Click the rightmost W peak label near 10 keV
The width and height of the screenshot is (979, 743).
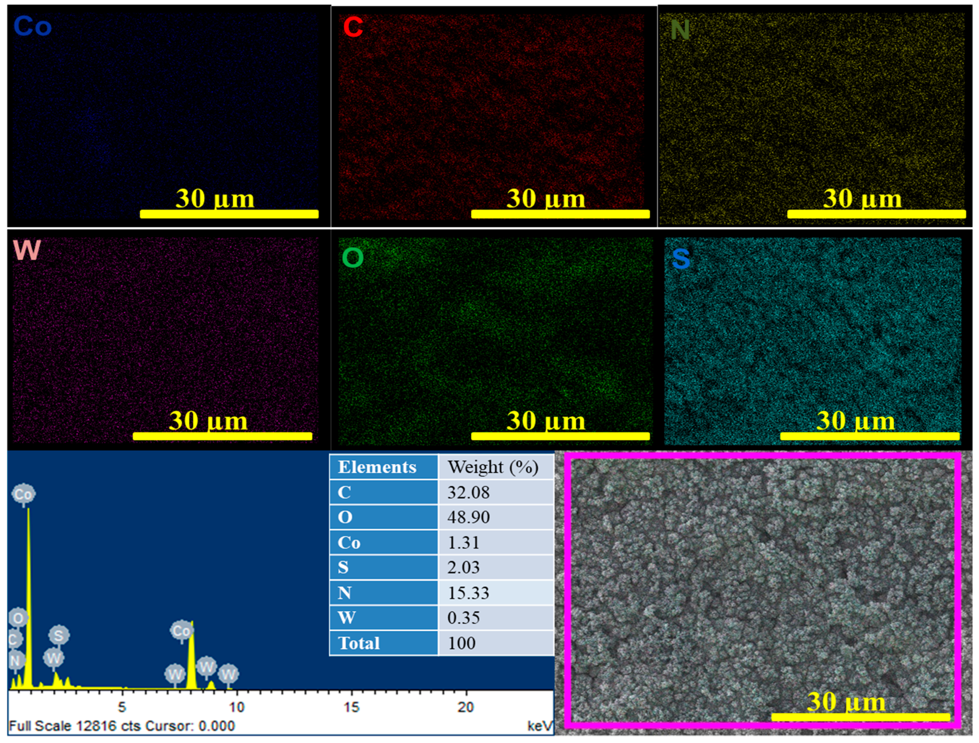pos(228,674)
